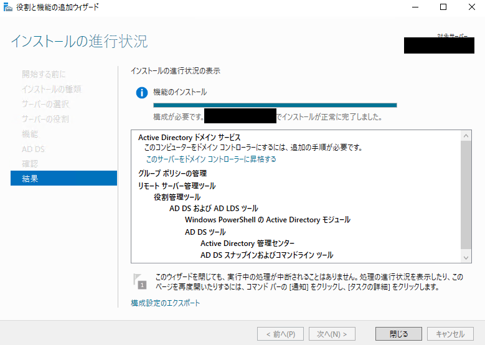Screen dimensions: 485x345
Task: Click the notification flag icon near the wizard note
Action: [x=139, y=281]
